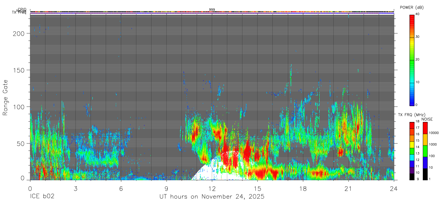
Task: Click the orange-red 16-17 MHz TX FRQ swatch
Action: coord(412,131)
